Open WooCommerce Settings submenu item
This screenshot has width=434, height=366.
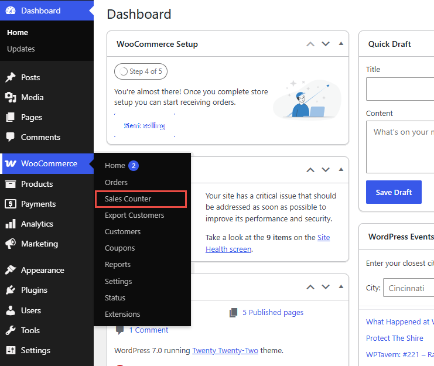tap(118, 281)
